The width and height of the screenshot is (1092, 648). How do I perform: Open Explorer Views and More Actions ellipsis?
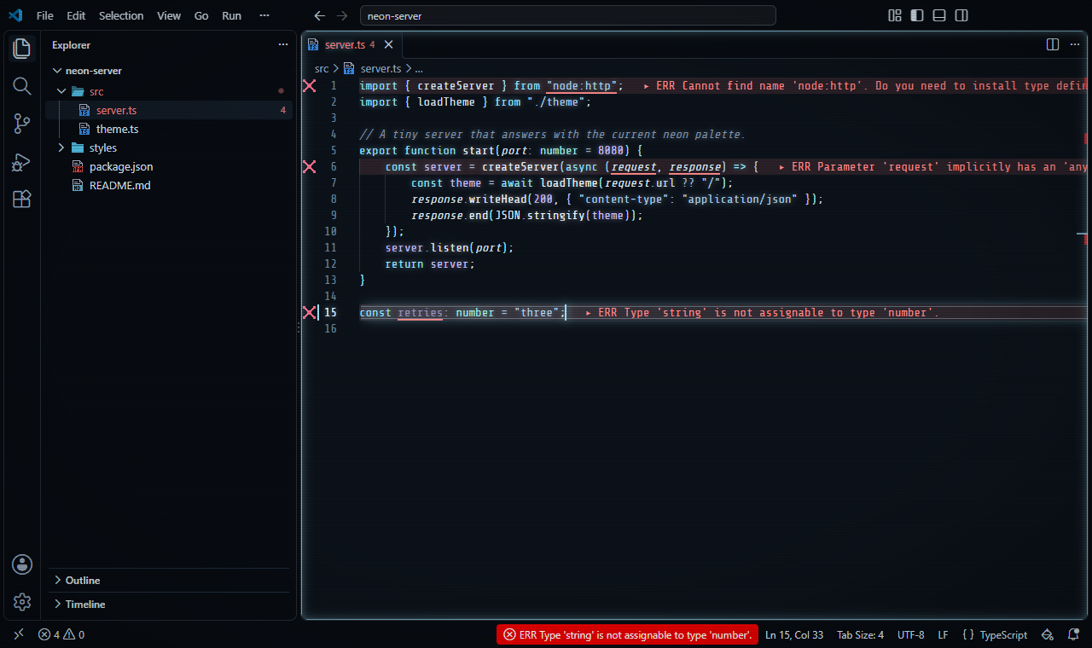tap(283, 45)
